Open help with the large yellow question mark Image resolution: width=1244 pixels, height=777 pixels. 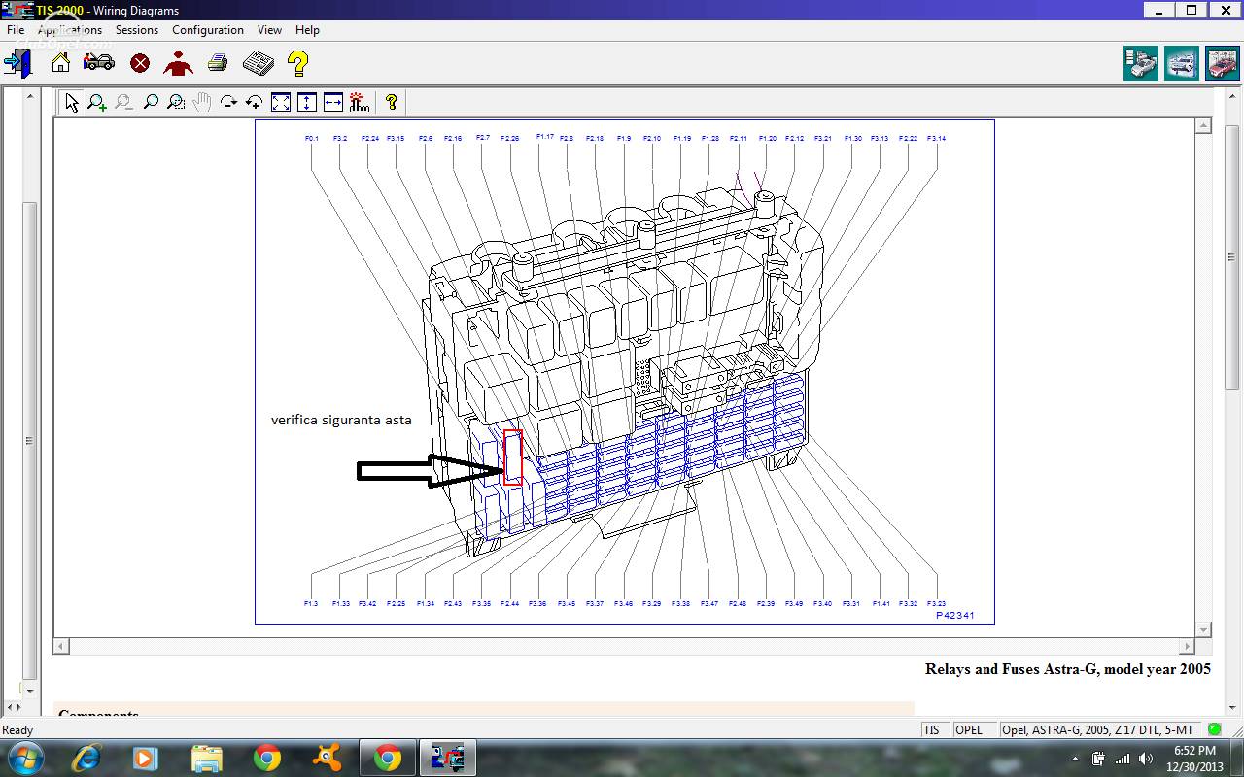click(298, 63)
